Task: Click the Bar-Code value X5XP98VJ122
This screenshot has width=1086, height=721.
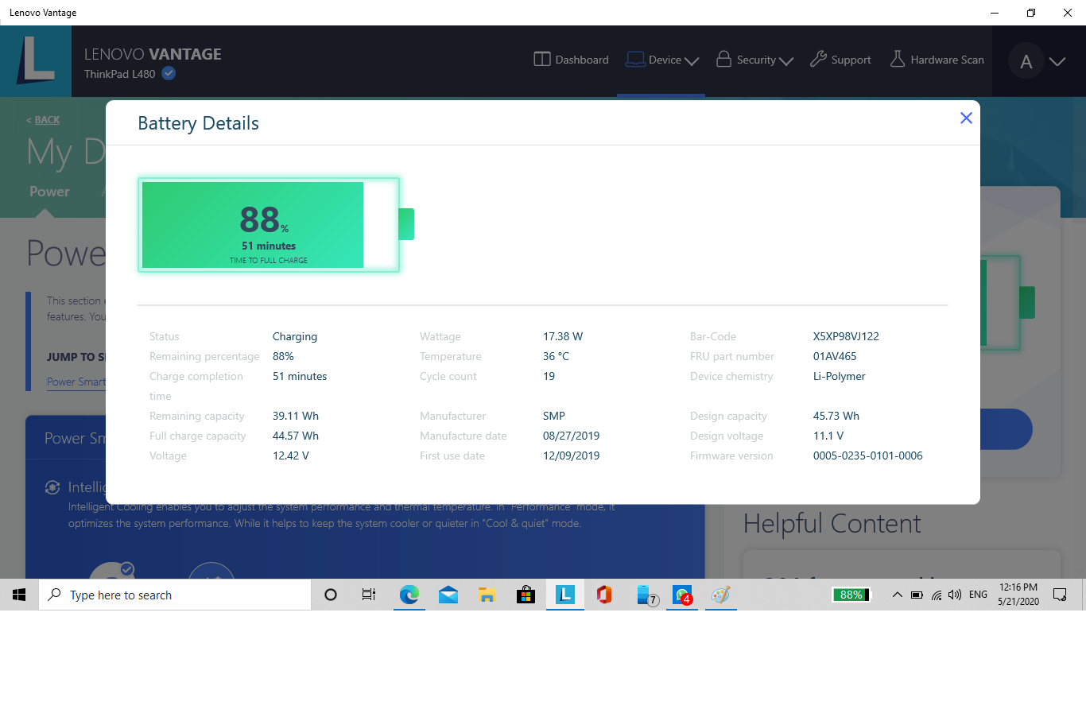Action: [x=846, y=336]
